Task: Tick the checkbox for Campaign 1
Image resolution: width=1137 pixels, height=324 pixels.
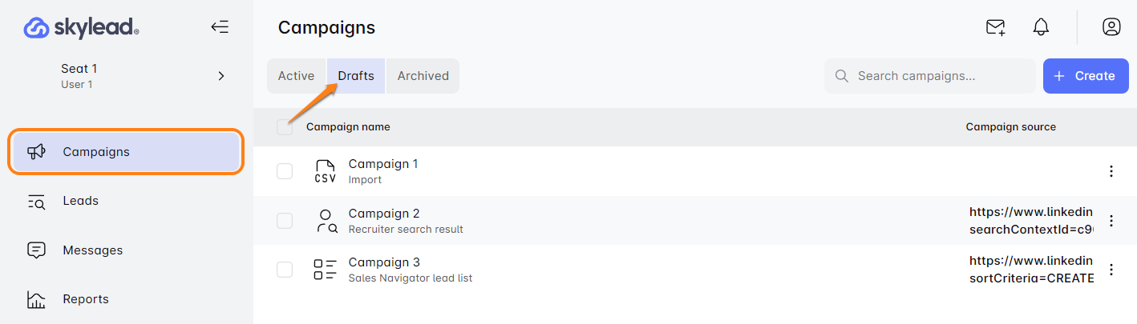Action: [x=285, y=171]
